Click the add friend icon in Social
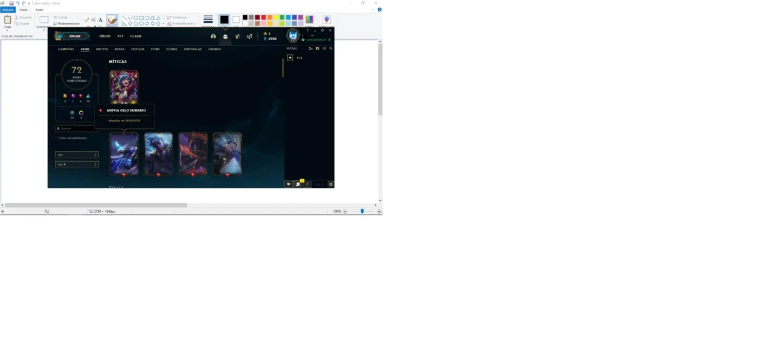This screenshot has width=762, height=349. pyautogui.click(x=311, y=48)
